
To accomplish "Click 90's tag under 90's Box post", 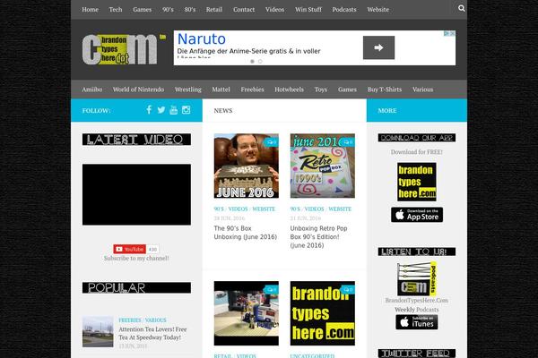I will 219,209.
